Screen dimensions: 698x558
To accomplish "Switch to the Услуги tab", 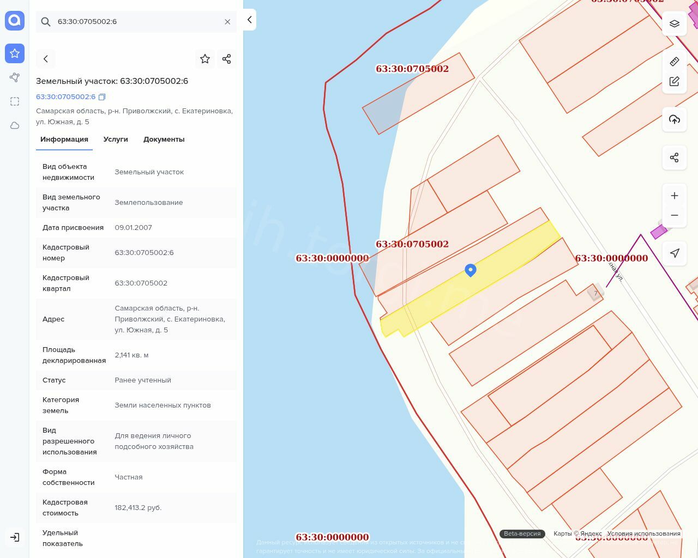I will pyautogui.click(x=116, y=139).
